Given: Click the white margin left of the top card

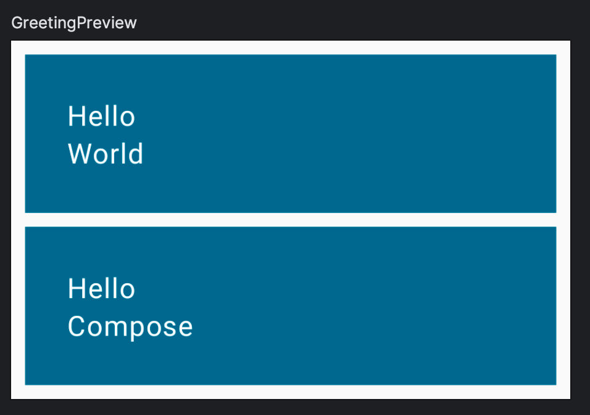Looking at the screenshot, I should (x=18, y=133).
